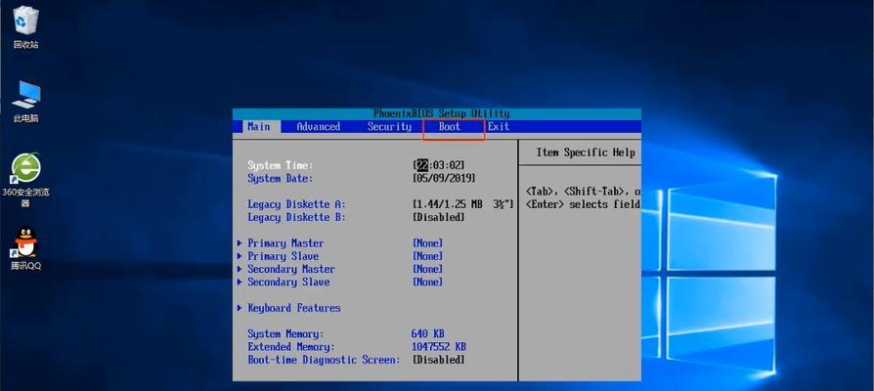Click the 1047552 KB extended memory value
Image resolution: width=874 pixels, height=391 pixels.
click(438, 347)
